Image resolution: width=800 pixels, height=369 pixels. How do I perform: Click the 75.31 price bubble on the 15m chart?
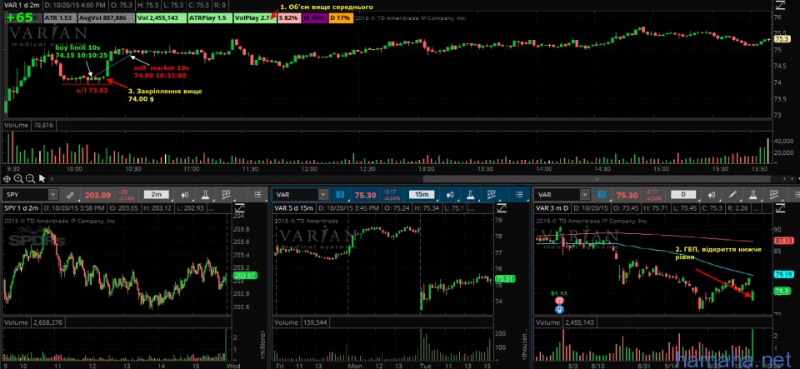point(503,279)
